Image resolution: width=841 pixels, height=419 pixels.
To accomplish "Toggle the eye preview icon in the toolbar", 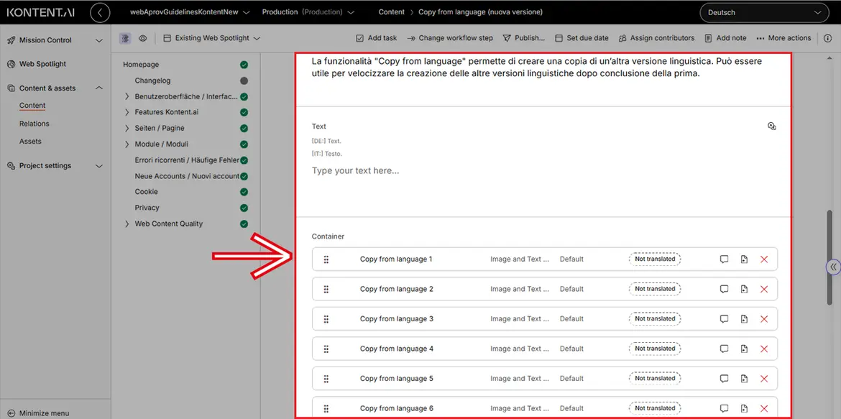I will click(143, 38).
